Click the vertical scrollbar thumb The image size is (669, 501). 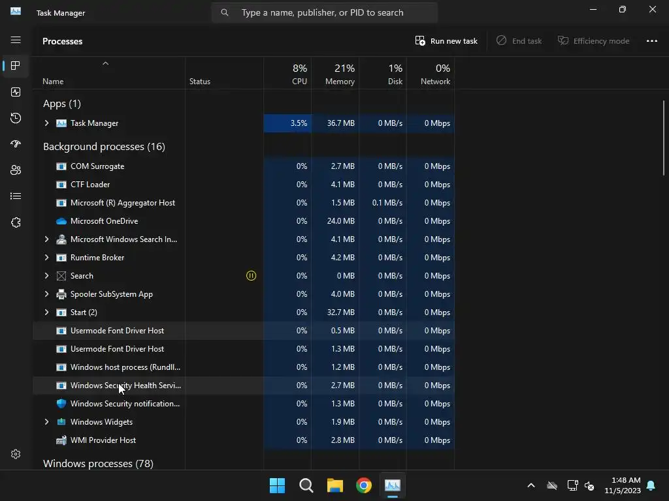point(664,137)
